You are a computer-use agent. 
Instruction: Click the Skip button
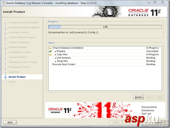pos(160,97)
